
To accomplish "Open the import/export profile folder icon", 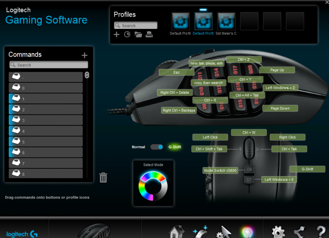I will pos(138,35).
